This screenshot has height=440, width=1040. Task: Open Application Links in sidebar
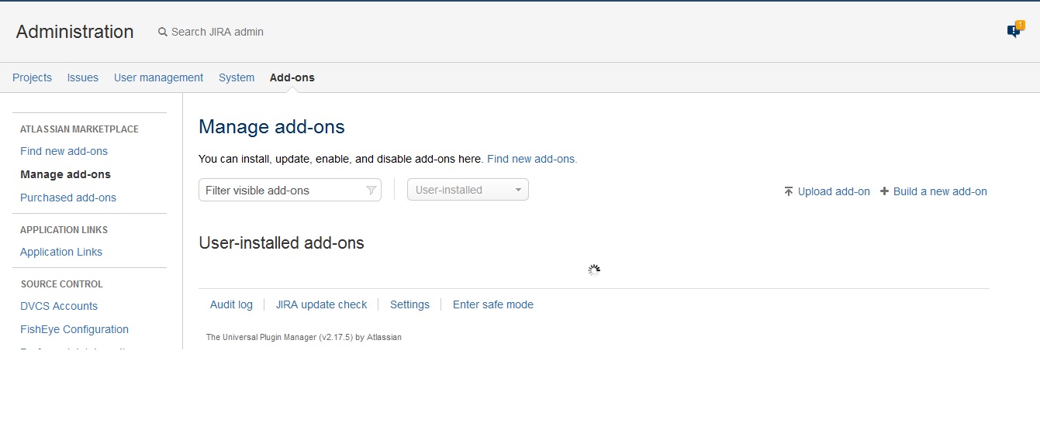coord(61,252)
